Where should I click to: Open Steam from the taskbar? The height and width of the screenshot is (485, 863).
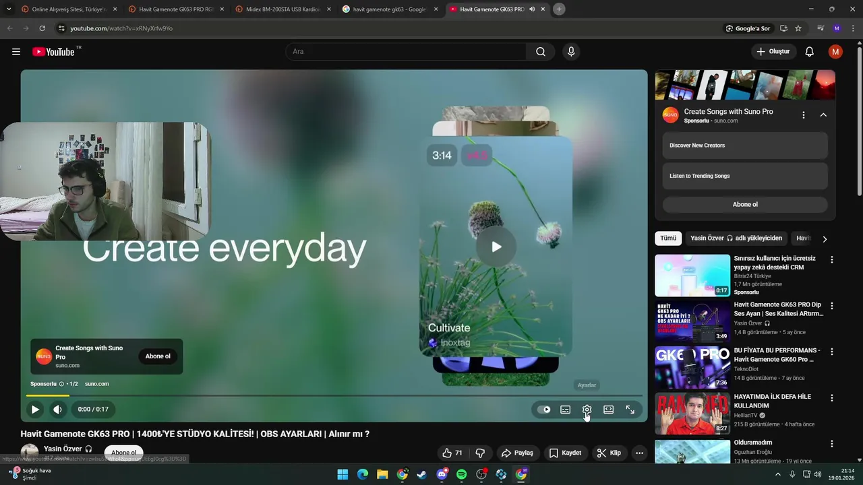(x=422, y=474)
